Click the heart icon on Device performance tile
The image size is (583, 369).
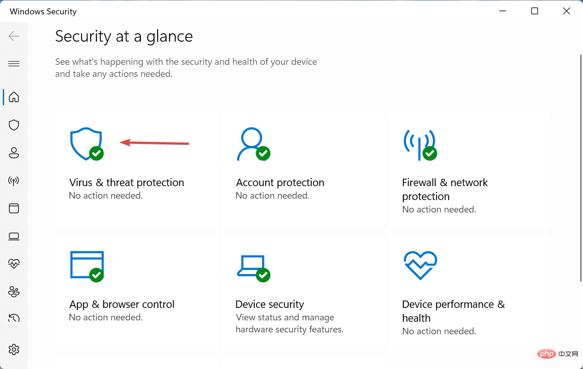[x=420, y=265]
